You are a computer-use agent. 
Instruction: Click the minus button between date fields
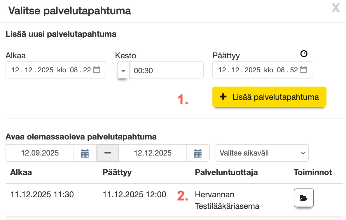point(107,153)
